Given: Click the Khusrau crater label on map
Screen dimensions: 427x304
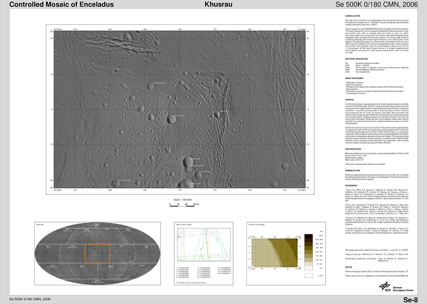Looking at the screenshot, I should point(179,116).
